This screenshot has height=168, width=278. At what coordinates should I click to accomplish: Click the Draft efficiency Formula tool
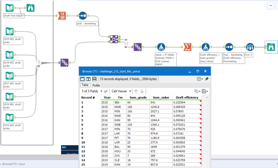[206, 47]
